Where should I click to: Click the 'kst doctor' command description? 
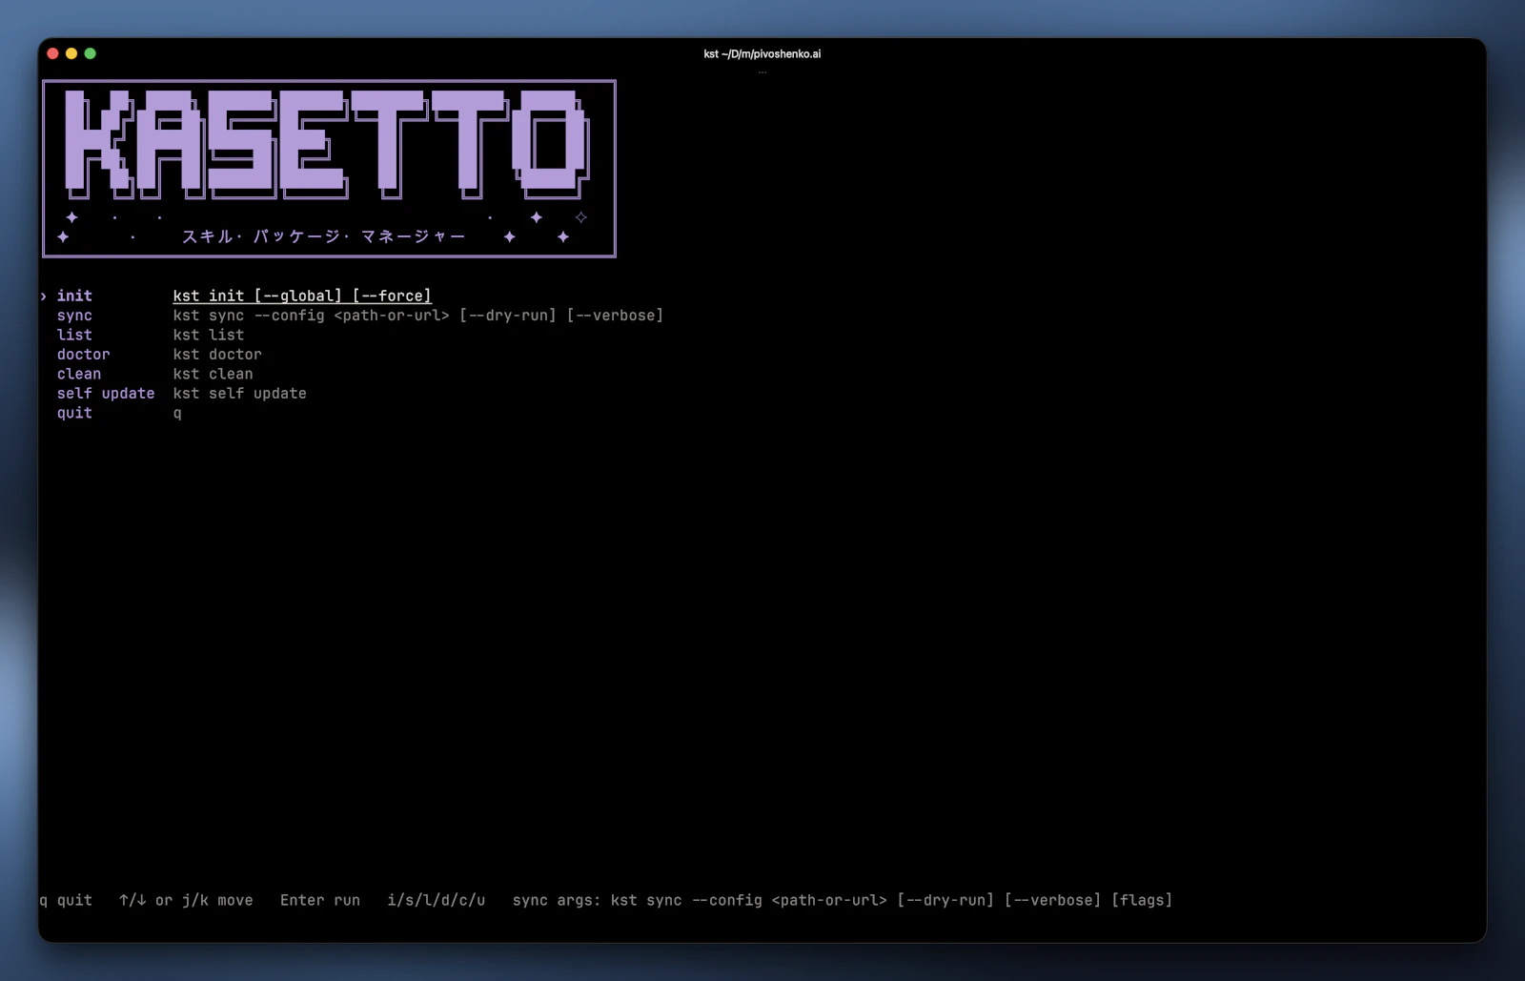[217, 355]
